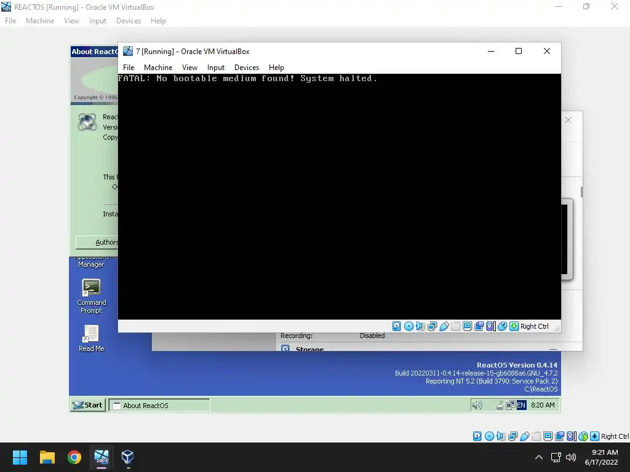This screenshot has width=630, height=472.
Task: Open Command Prompt shortcut on ReactOS desktop
Action: [91, 296]
